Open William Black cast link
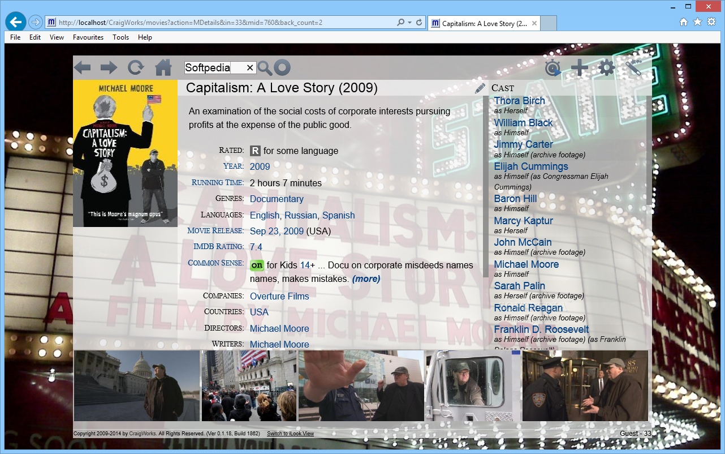The height and width of the screenshot is (454, 725). pos(523,123)
